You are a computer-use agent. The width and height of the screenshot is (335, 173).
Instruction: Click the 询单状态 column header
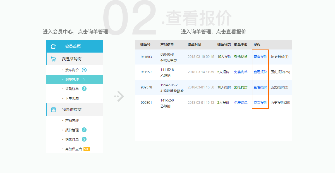pyautogui.click(x=224, y=45)
